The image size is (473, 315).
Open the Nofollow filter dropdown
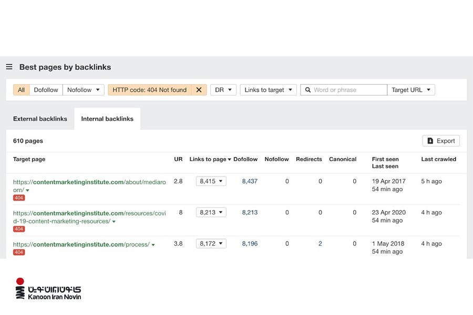[x=83, y=90]
